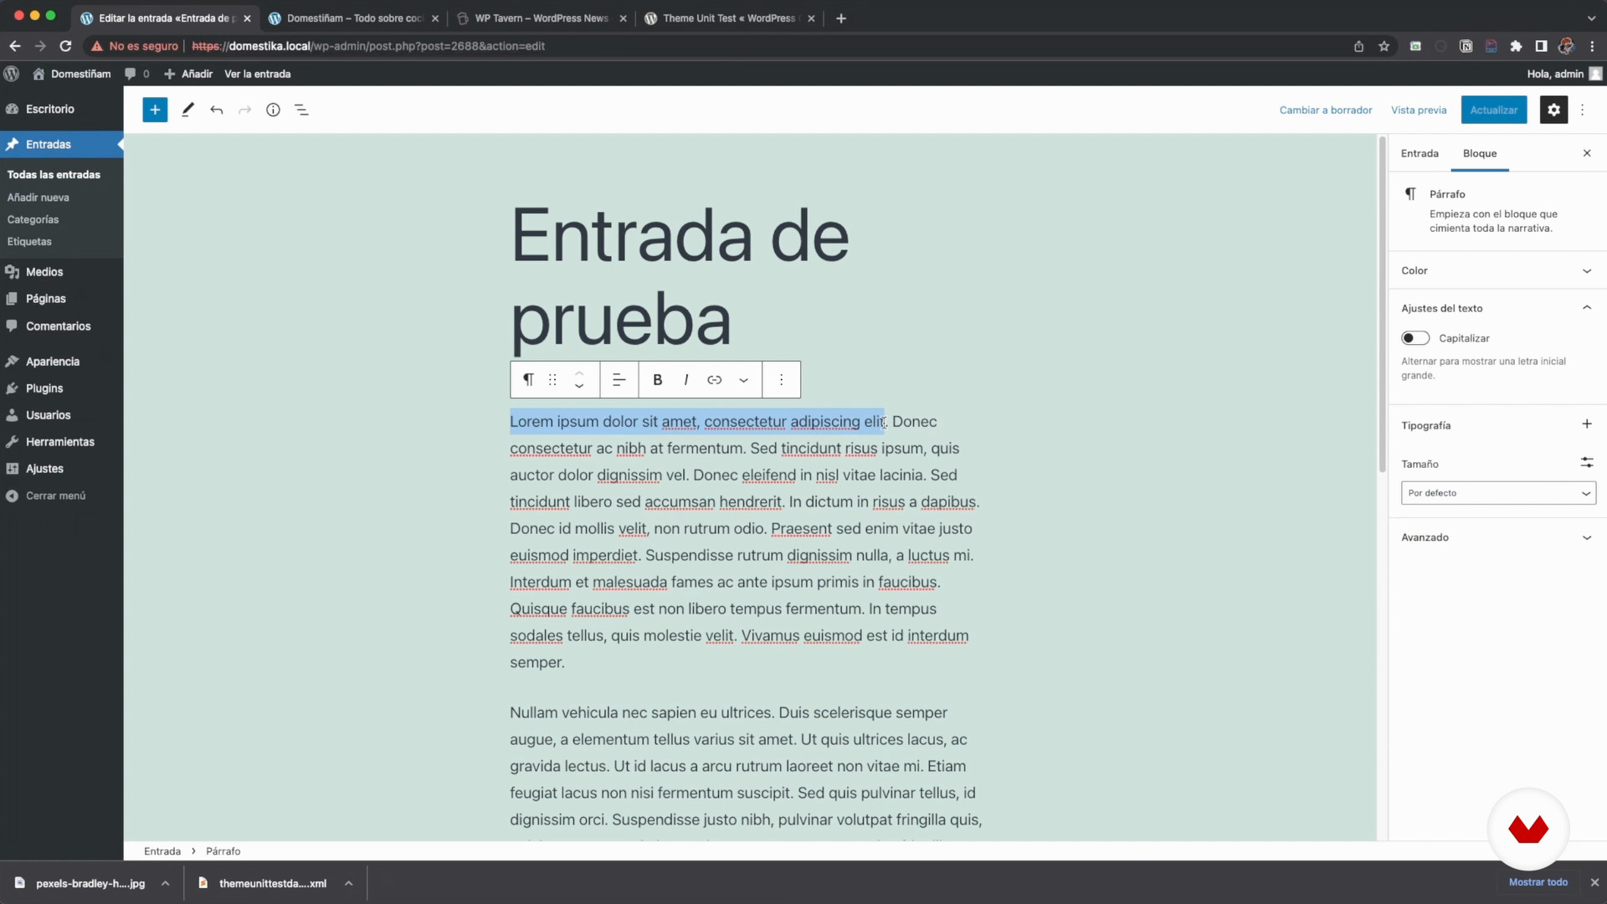Open browser extensions puzzle icon
This screenshot has height=904, width=1607.
(x=1516, y=46)
